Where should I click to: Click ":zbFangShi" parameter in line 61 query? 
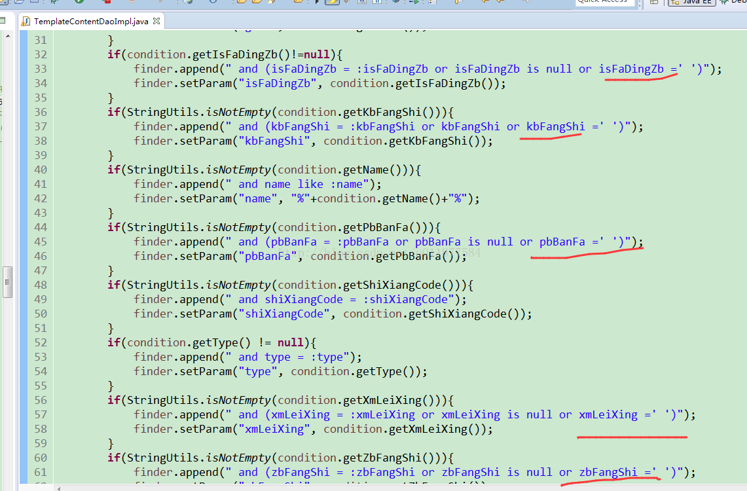pos(382,473)
